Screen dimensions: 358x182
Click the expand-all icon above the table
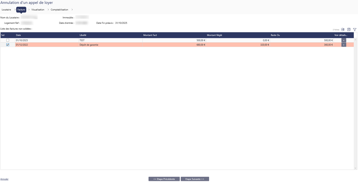(x=349, y=29)
